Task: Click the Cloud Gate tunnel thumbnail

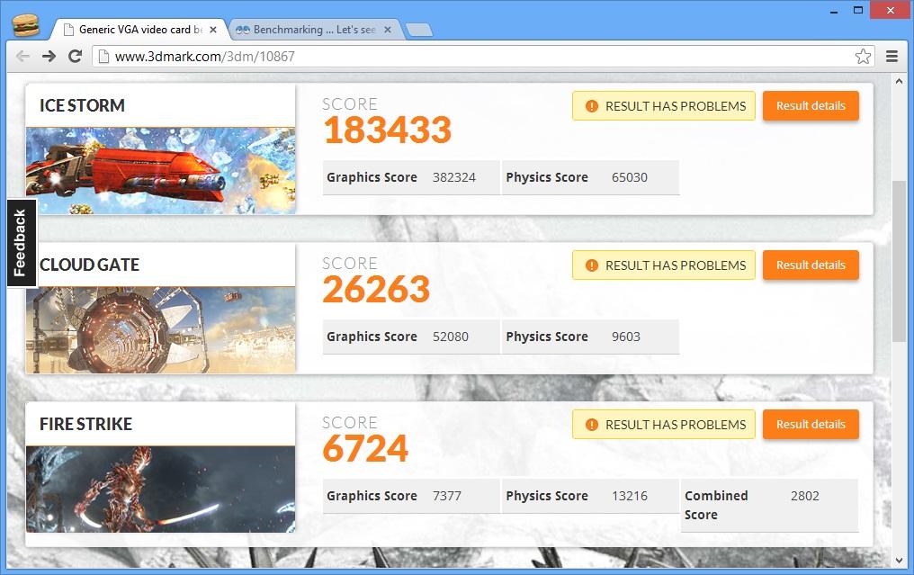Action: click(x=160, y=329)
